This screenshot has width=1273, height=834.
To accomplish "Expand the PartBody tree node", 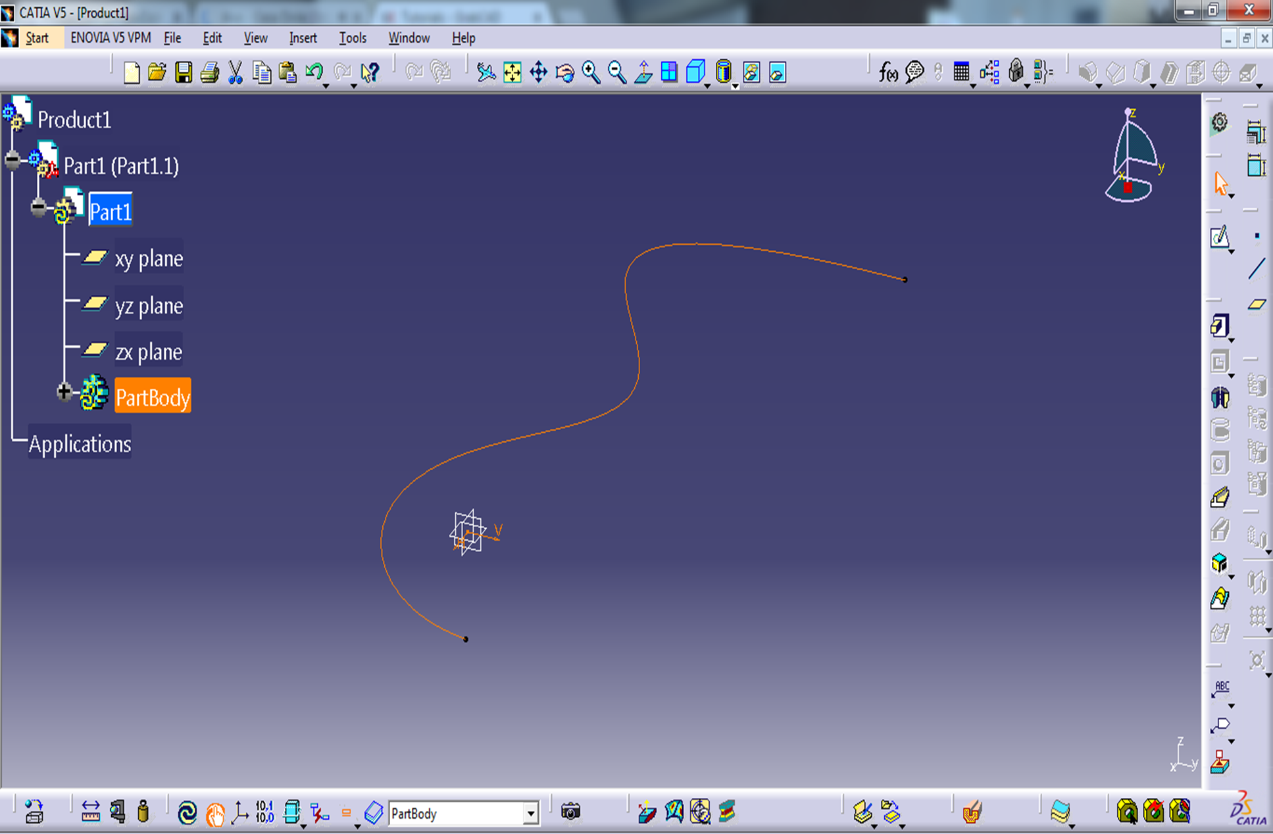I will (x=64, y=392).
